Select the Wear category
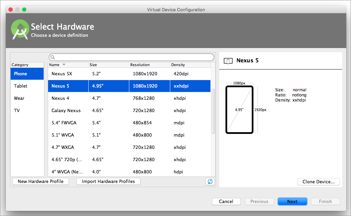Image resolution: width=351 pixels, height=216 pixels. (x=19, y=98)
